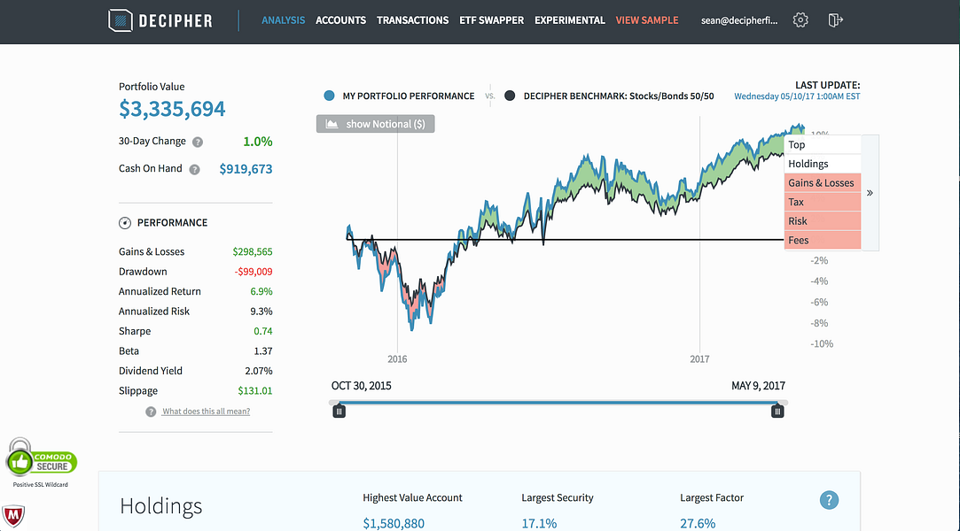Click the Sharpe value 0.74
This screenshot has width=960, height=531.
pos(263,331)
